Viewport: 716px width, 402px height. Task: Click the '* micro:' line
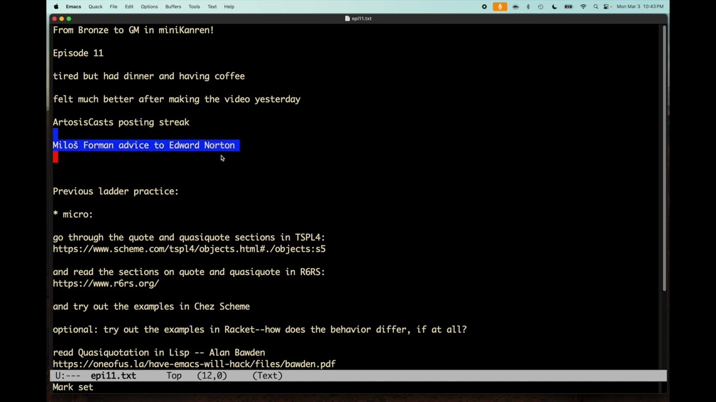73,214
